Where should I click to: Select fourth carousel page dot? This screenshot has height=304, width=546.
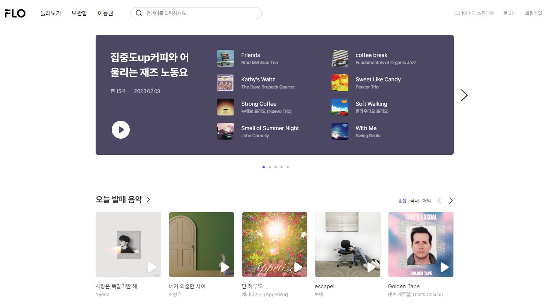(282, 167)
